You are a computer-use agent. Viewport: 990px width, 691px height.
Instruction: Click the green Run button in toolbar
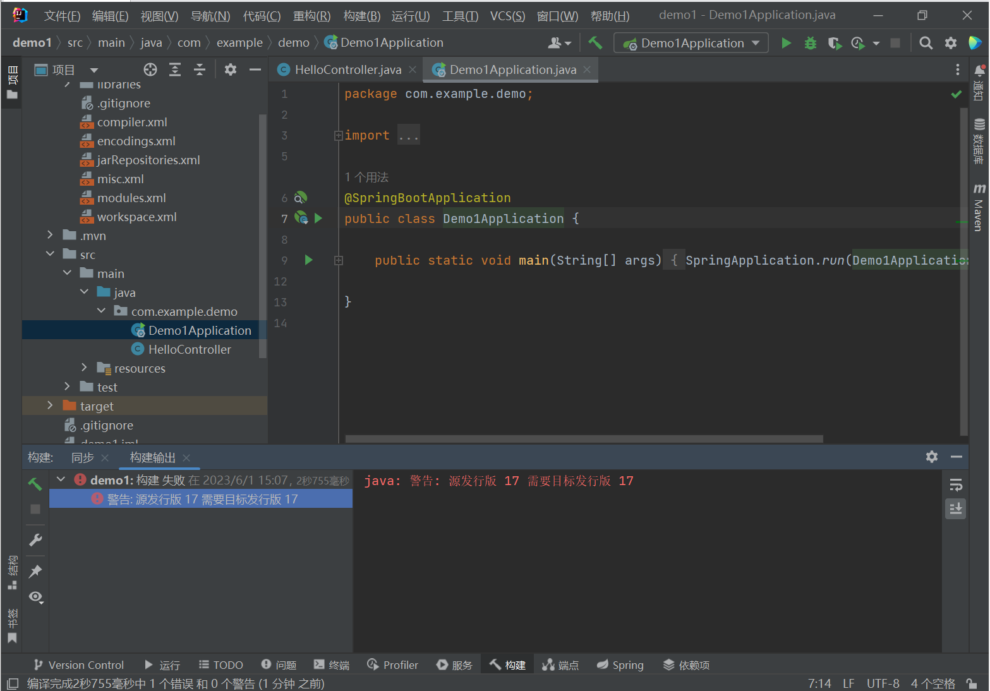pyautogui.click(x=786, y=43)
